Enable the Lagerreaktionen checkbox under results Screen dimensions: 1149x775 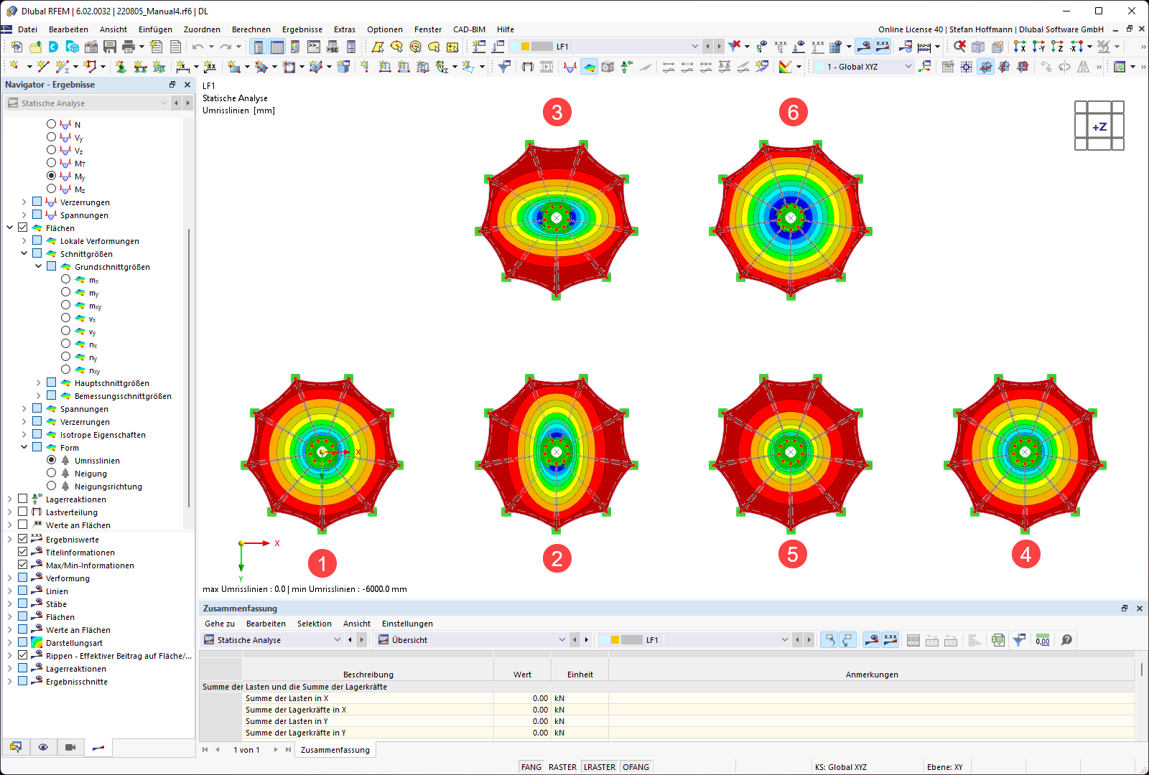(x=23, y=499)
